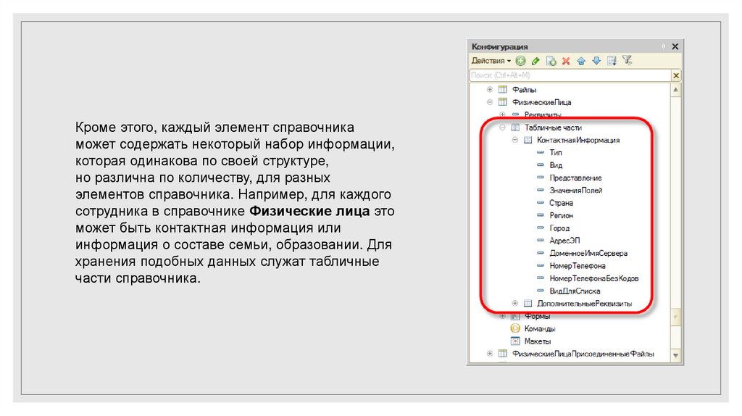Image resolution: width=742 pixels, height=416 pixels.
Task: Click the pencil Edit icon
Action: click(535, 61)
